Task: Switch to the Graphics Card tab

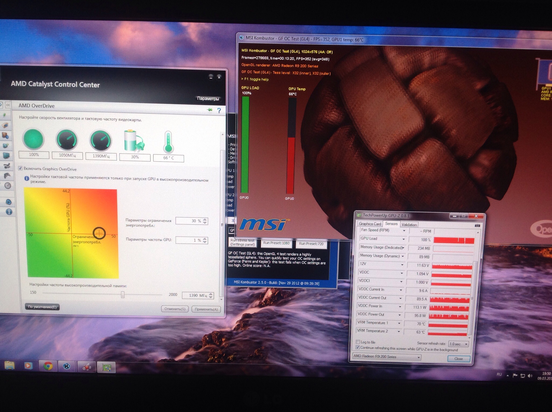Action: (370, 224)
